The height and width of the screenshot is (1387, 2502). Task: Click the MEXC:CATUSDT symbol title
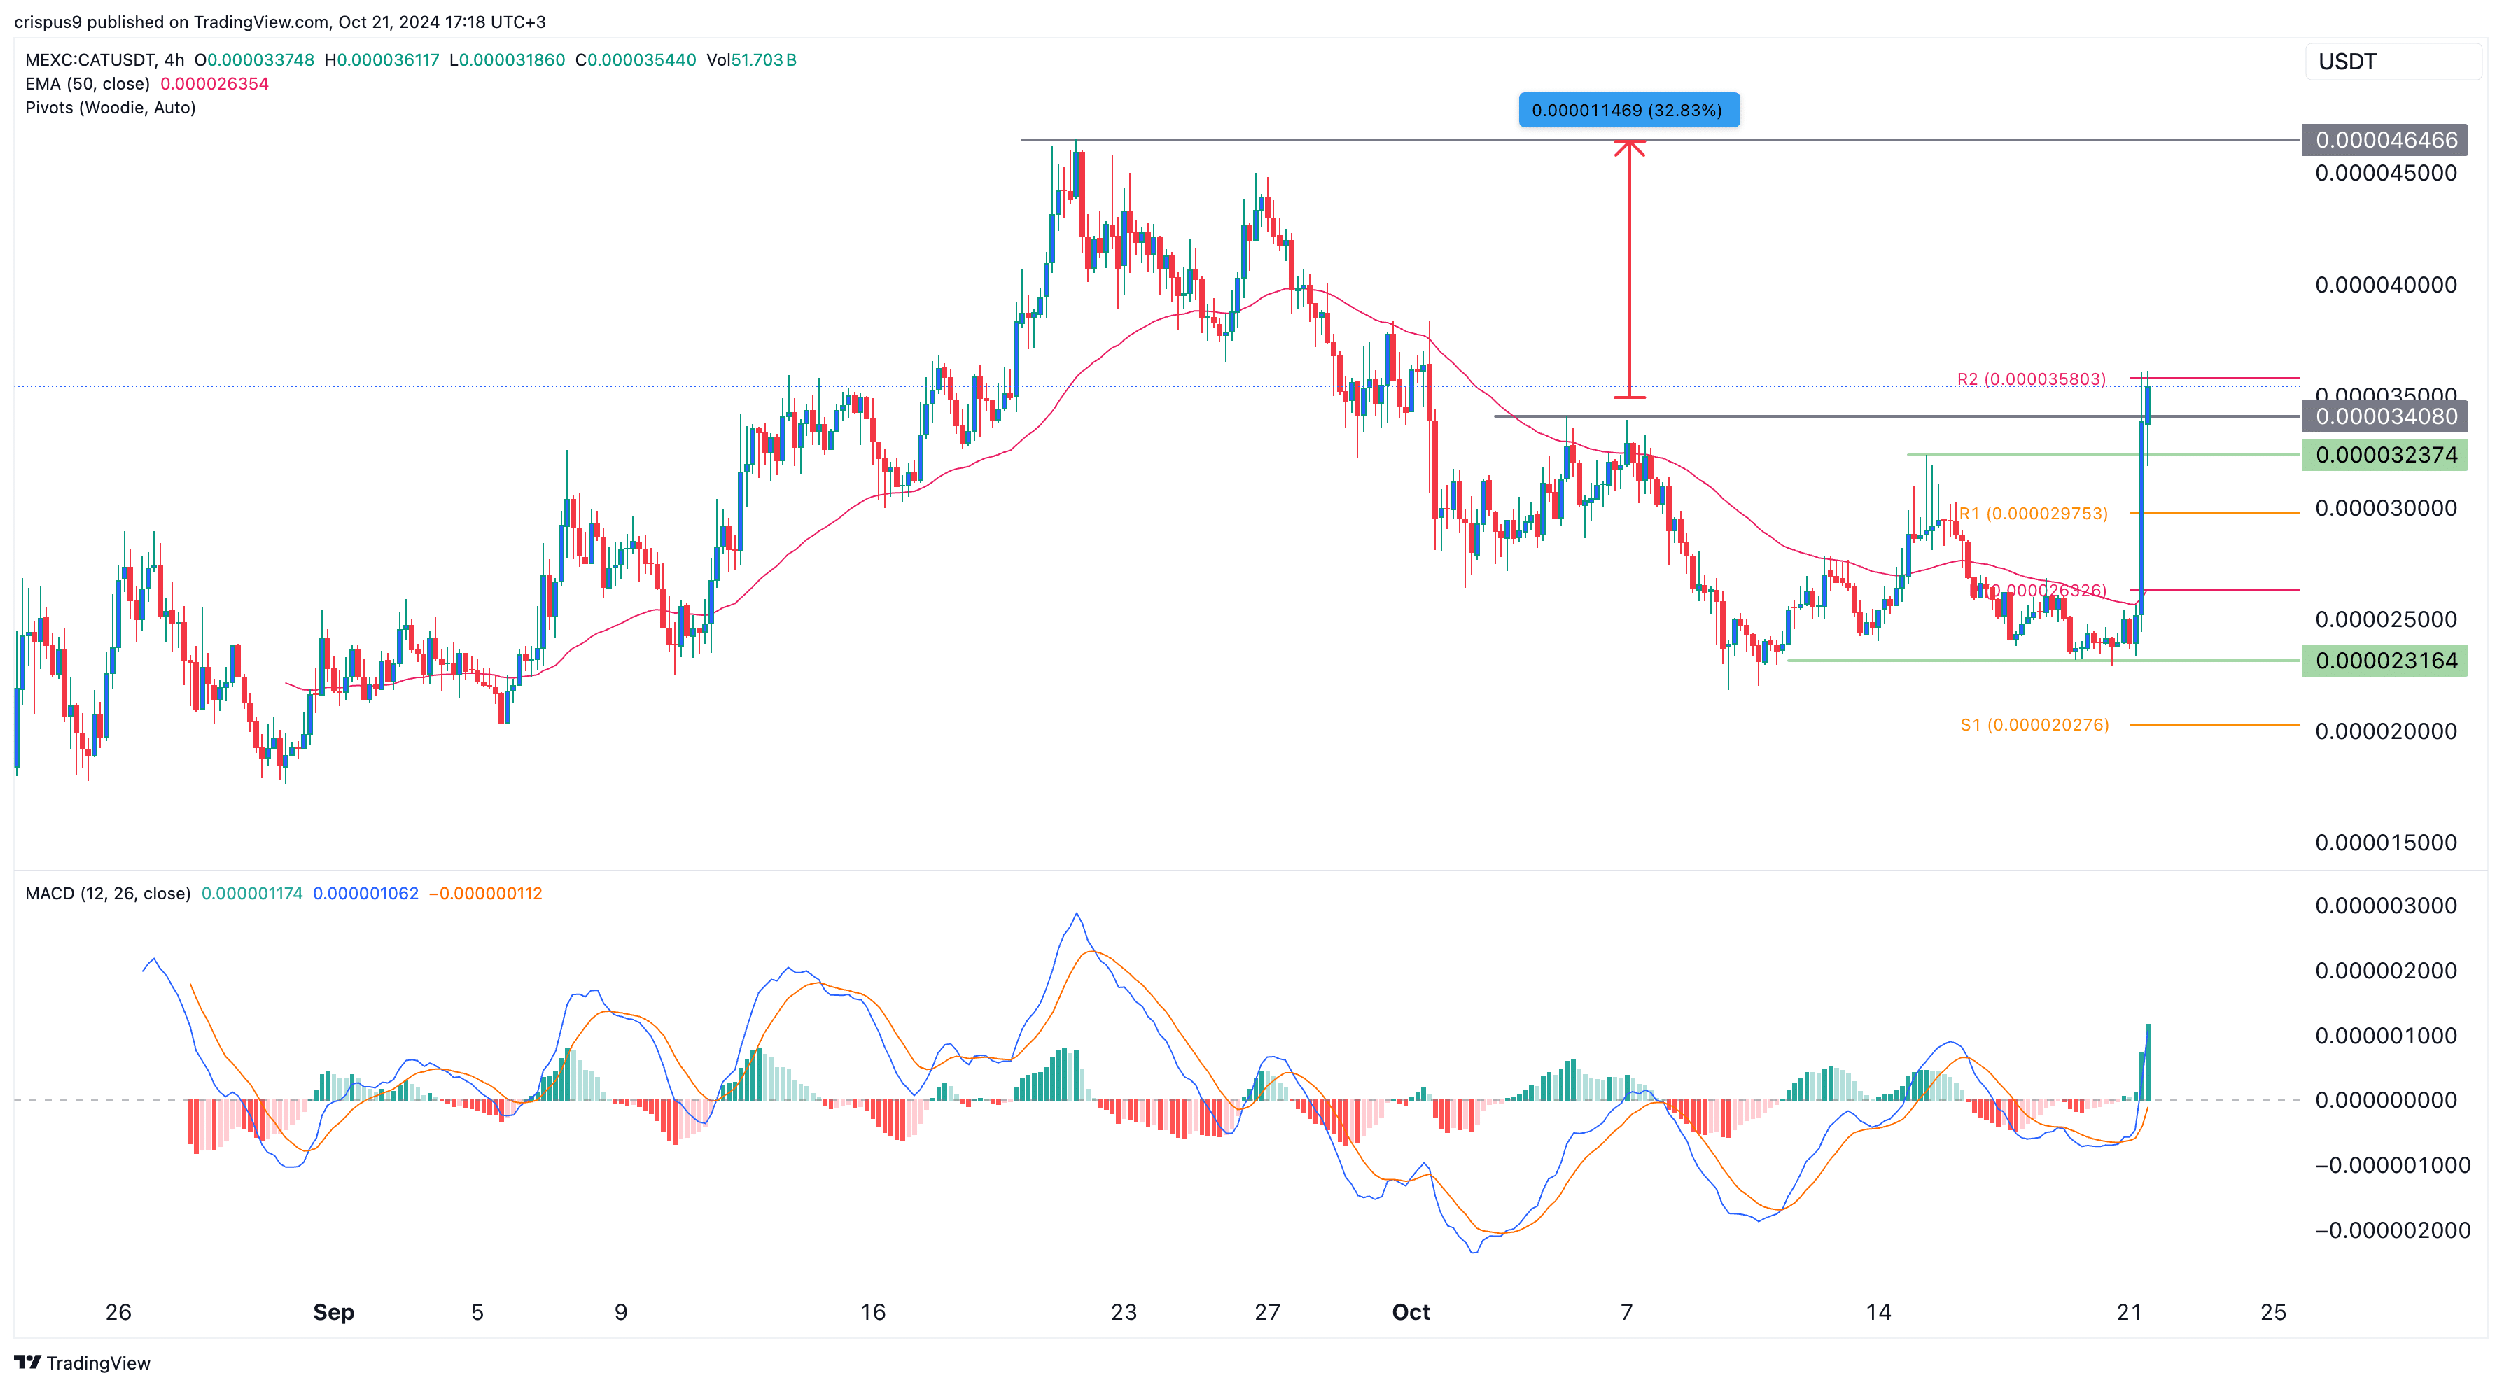(x=90, y=60)
